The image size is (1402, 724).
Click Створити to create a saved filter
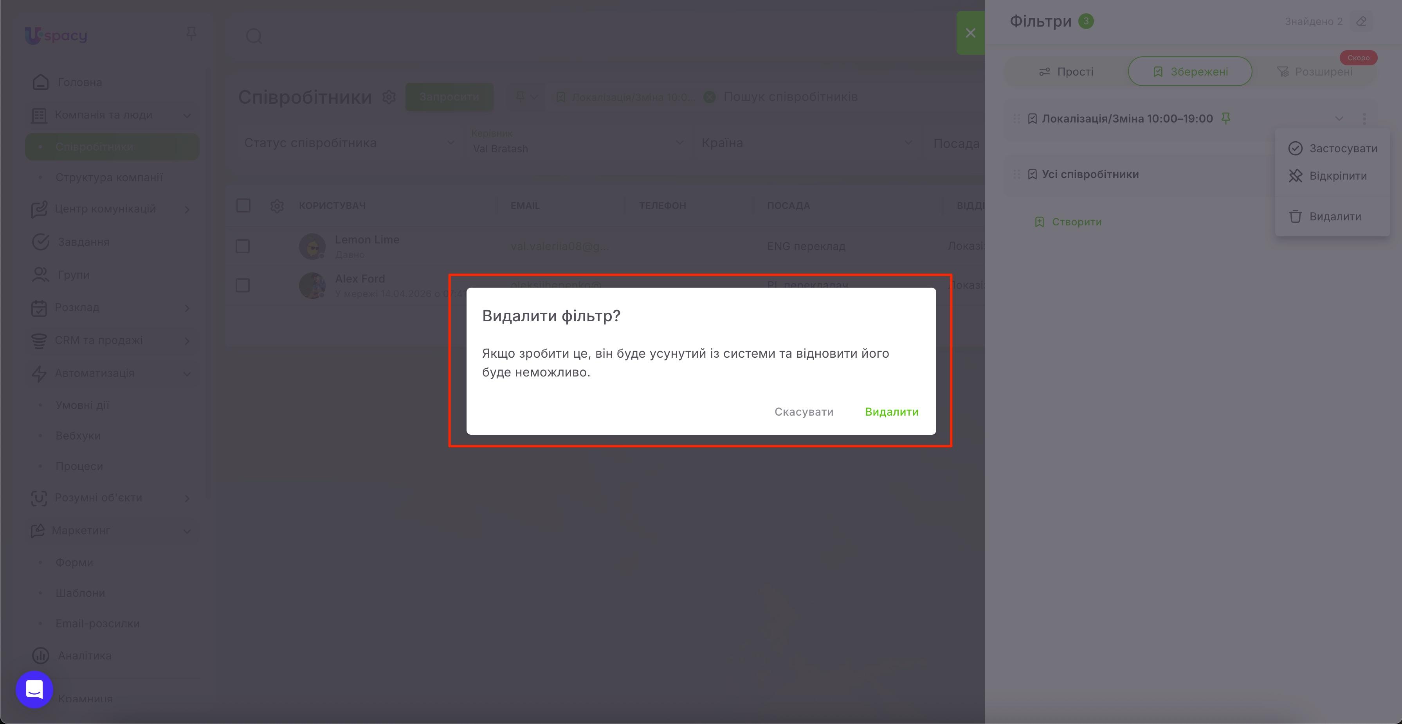click(x=1068, y=222)
